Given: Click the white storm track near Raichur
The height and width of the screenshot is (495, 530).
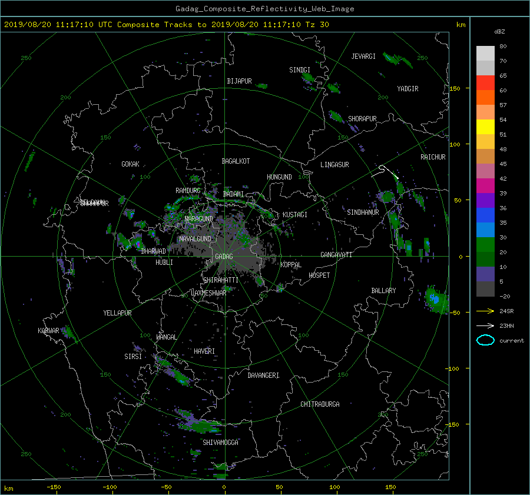Looking at the screenshot, I should pos(385,171).
